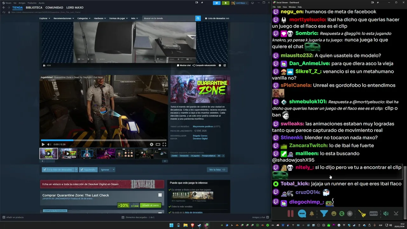
Task: Click the Steam search magnifier button
Action: click(x=198, y=18)
